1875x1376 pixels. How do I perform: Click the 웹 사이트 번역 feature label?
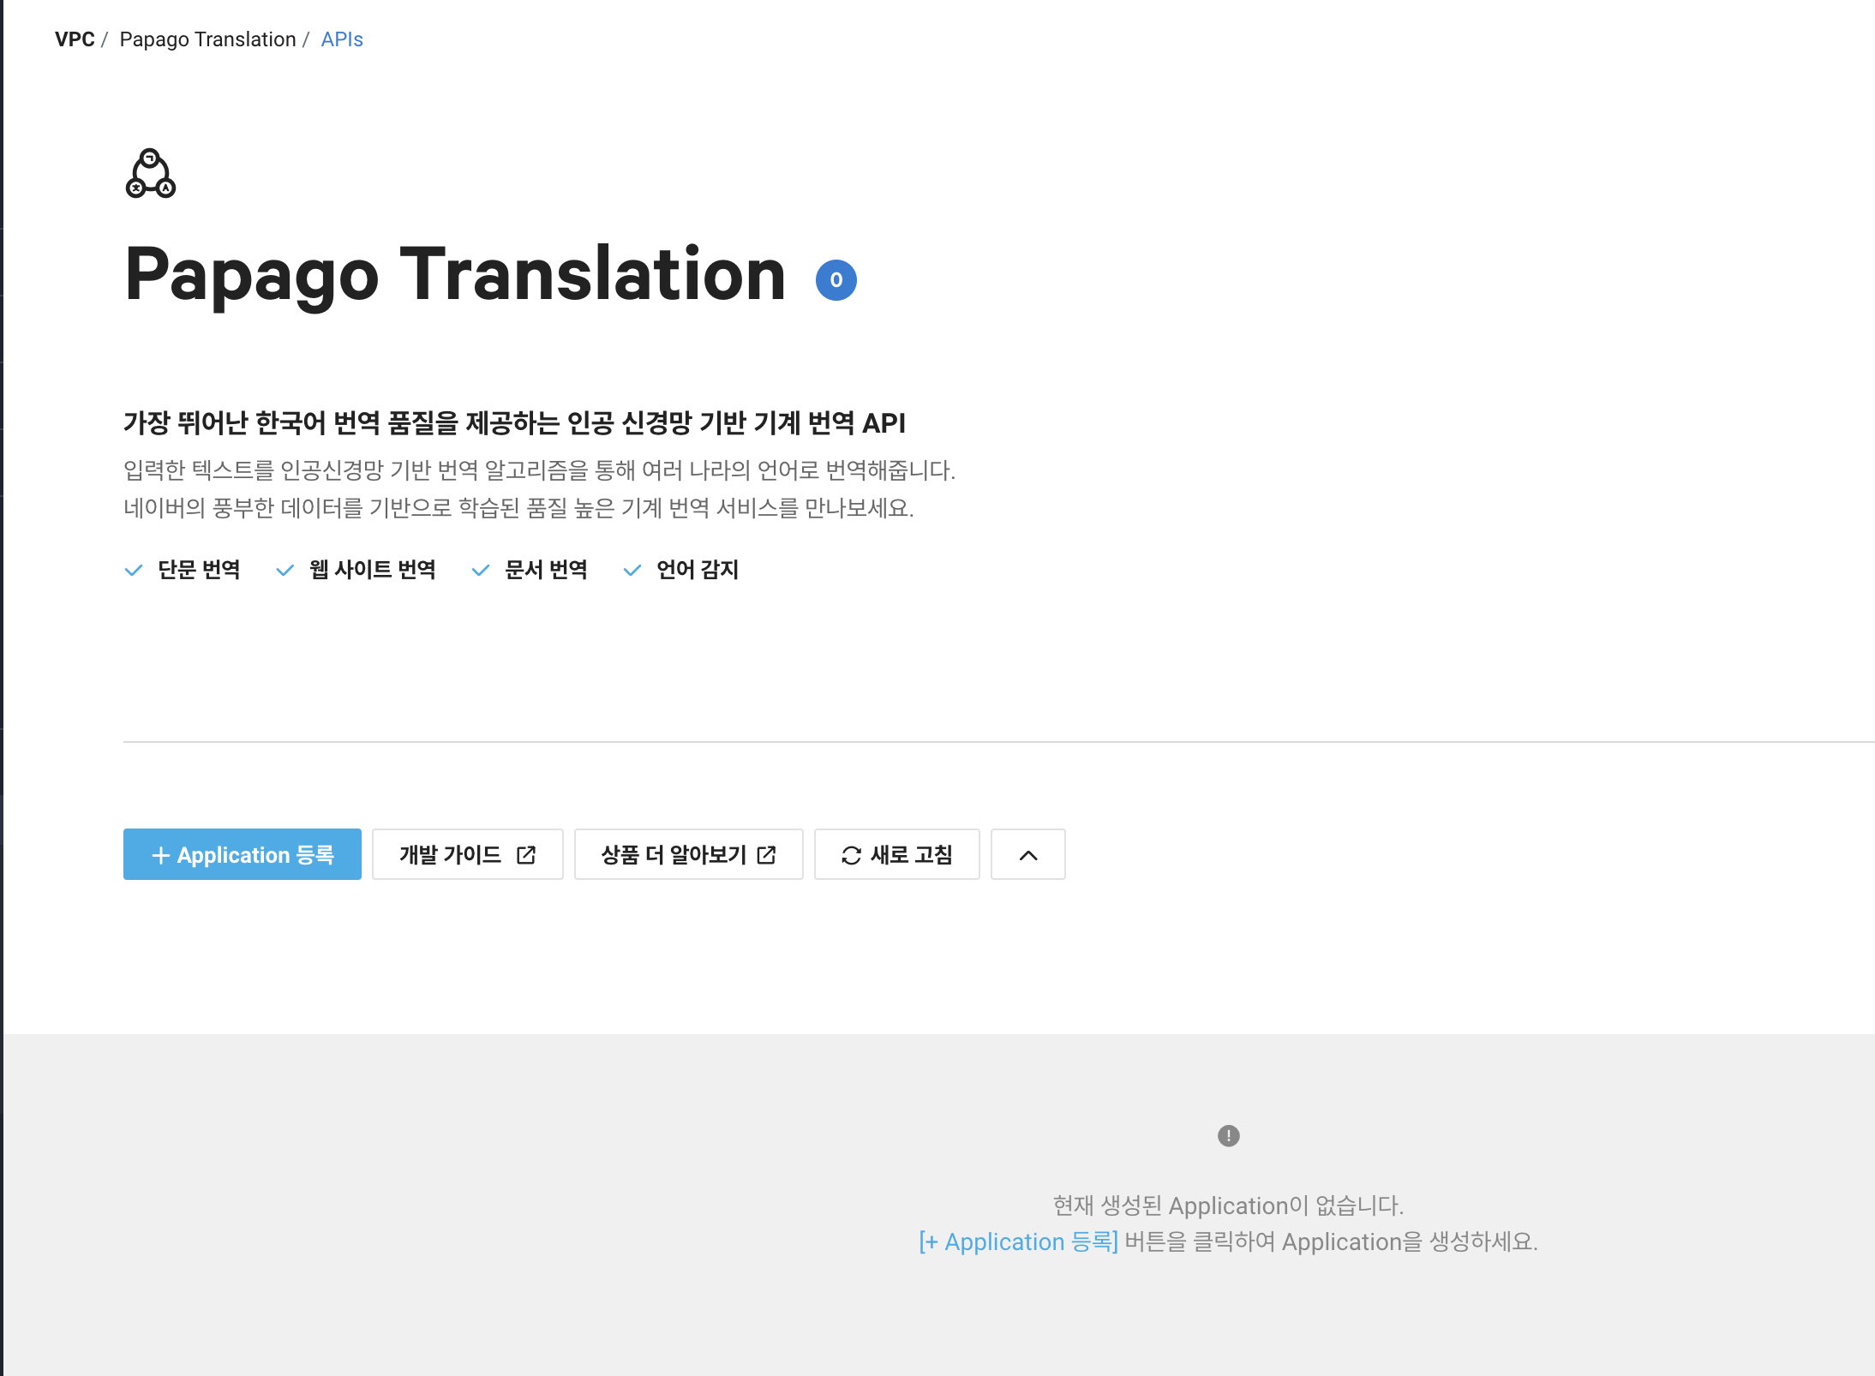click(x=372, y=570)
